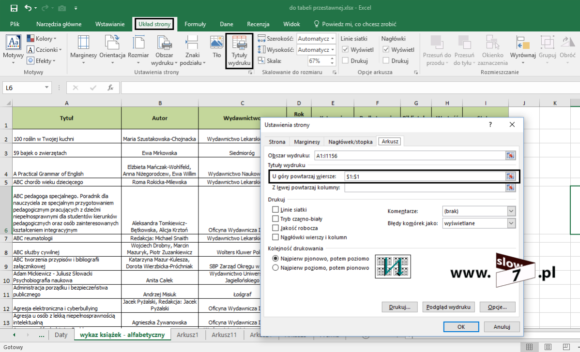This screenshot has width=580, height=352.
Task: Open Obszar wydruku print area menu
Action: [164, 51]
